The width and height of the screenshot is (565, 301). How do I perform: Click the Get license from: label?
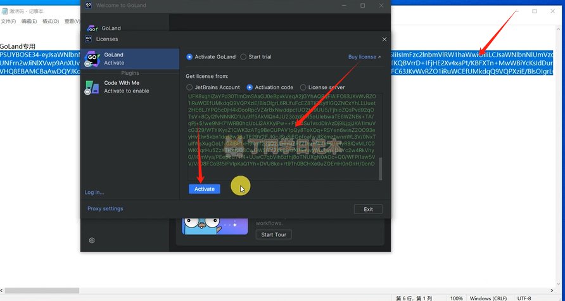(207, 76)
